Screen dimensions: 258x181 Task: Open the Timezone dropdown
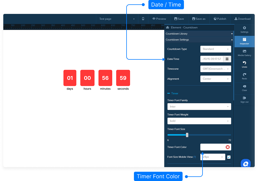pos(215,69)
